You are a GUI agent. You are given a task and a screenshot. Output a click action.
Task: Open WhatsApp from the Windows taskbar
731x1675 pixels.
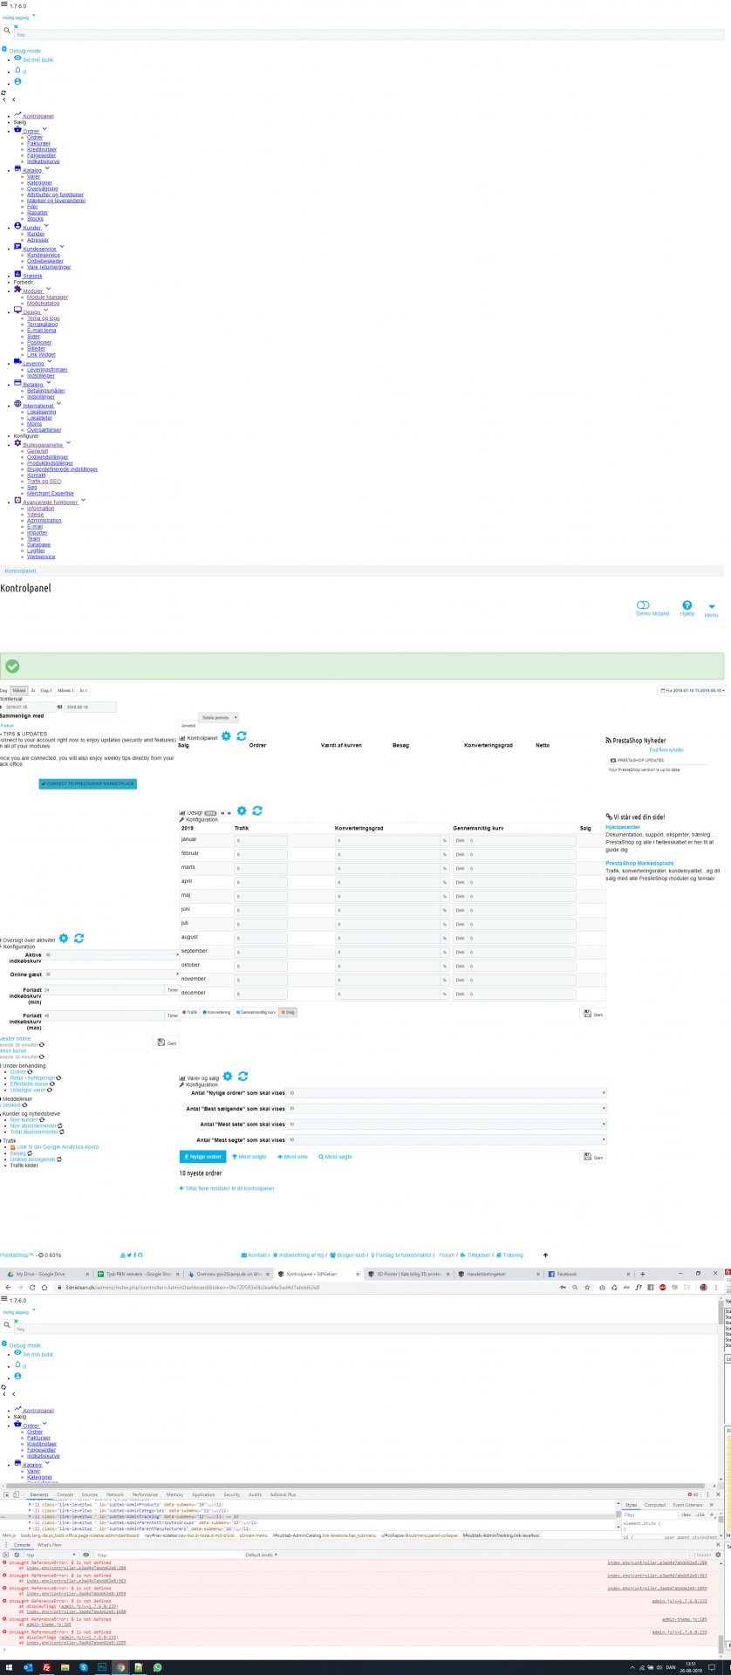[158, 1667]
